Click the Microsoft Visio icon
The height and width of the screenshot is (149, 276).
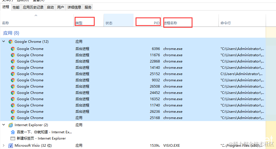tap(11, 146)
